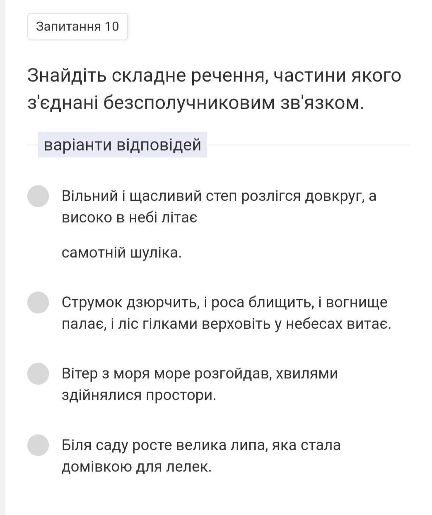The image size is (432, 515).
Task: Click the divider line right of "варіанти відповідей"
Action: click(308, 145)
